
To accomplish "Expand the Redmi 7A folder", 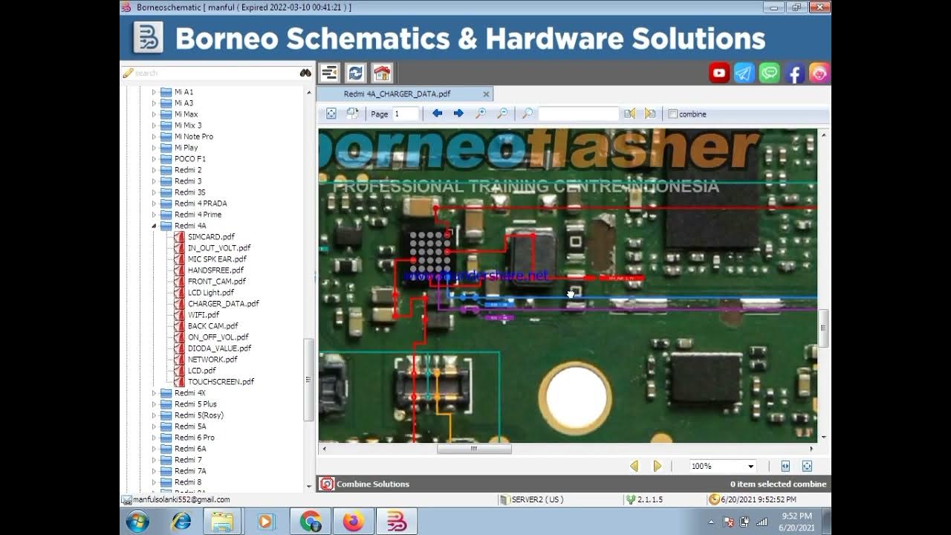I will 155,471.
